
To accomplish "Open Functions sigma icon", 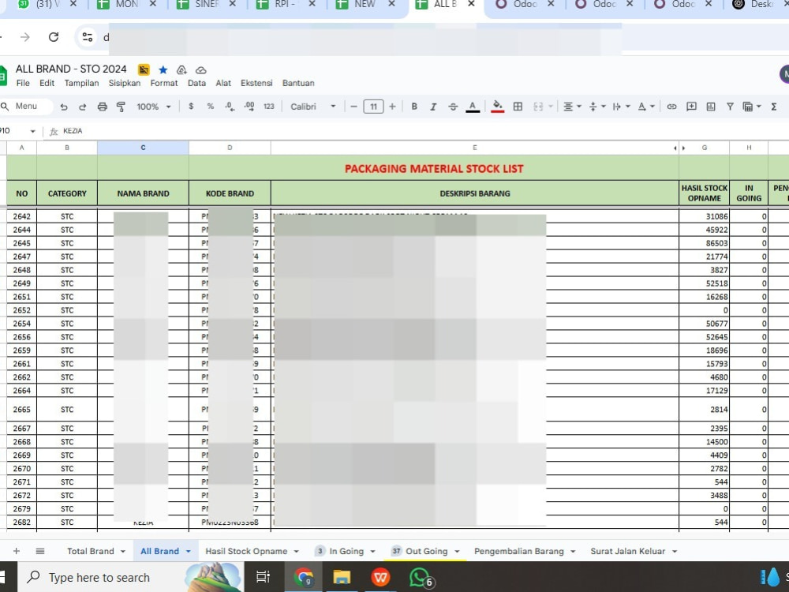I will [774, 107].
